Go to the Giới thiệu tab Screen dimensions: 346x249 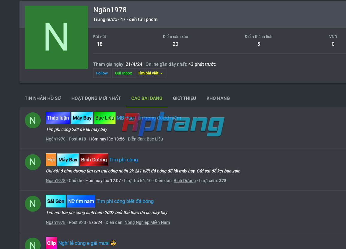click(184, 98)
